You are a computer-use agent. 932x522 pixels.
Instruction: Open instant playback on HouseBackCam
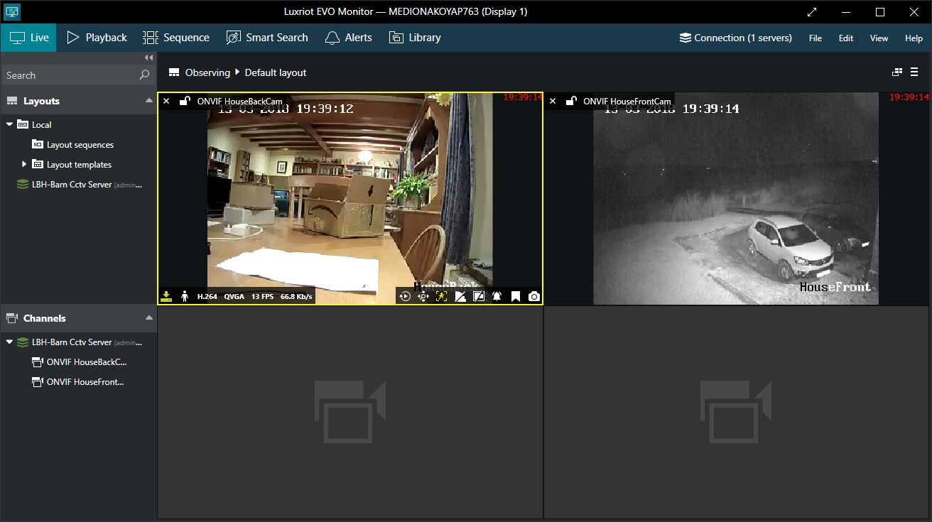pos(405,296)
